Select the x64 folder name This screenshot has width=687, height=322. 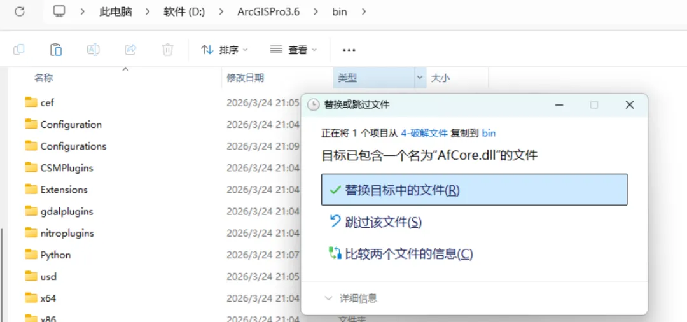coord(48,299)
